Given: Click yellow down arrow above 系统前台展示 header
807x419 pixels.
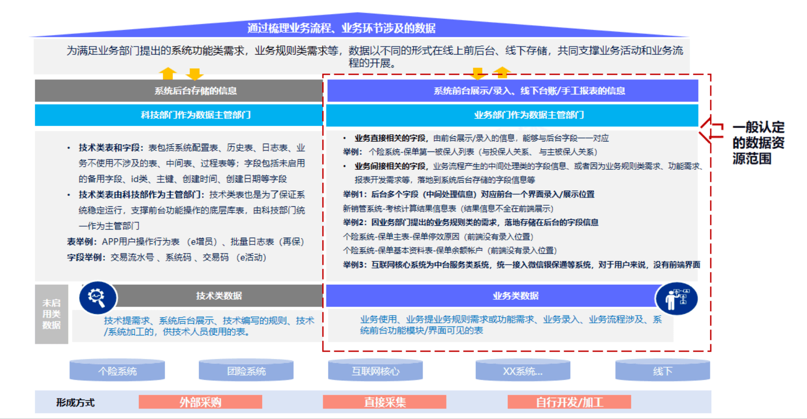Looking at the screenshot, I should [x=478, y=73].
